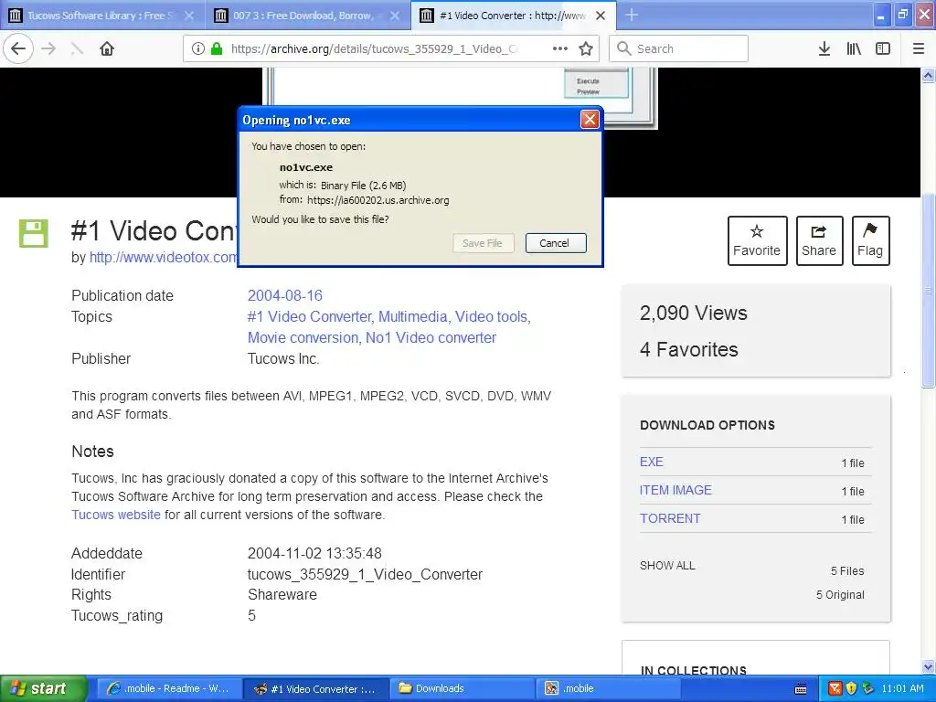
Task: Click the Share button
Action: coord(819,240)
